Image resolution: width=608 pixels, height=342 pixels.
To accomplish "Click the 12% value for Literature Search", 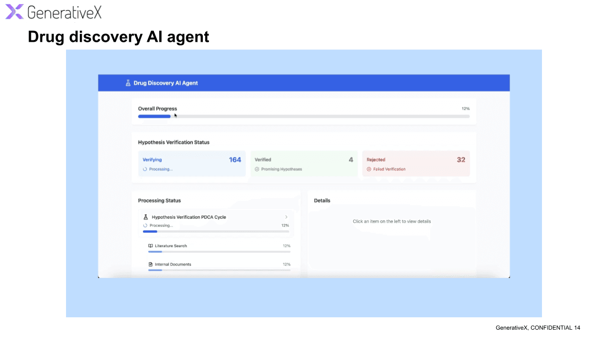I will coord(286,246).
